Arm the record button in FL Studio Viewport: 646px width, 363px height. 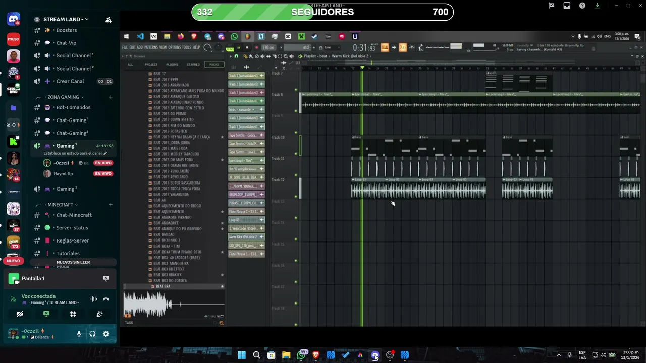(x=256, y=47)
